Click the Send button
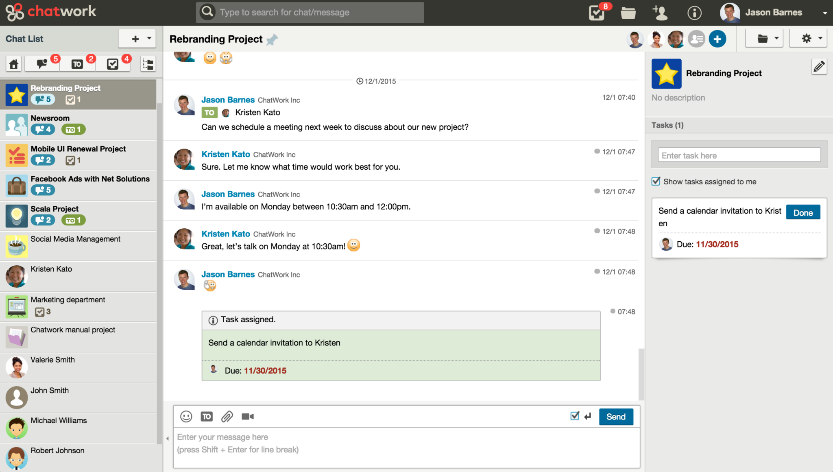 (616, 417)
